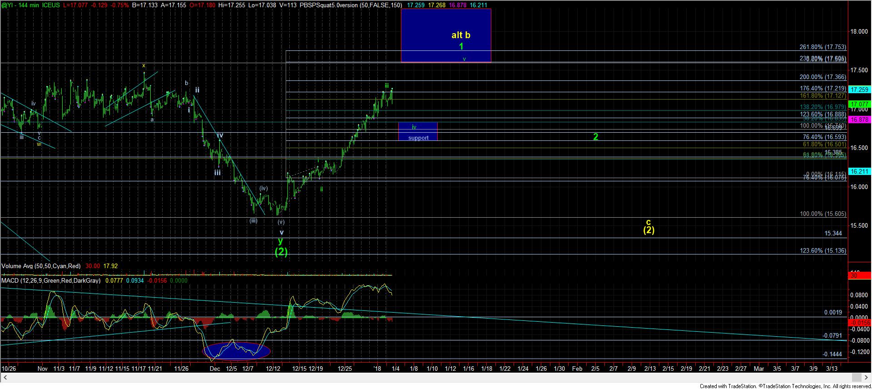
Task: Click the blue 'support' box label
Action: (x=418, y=138)
